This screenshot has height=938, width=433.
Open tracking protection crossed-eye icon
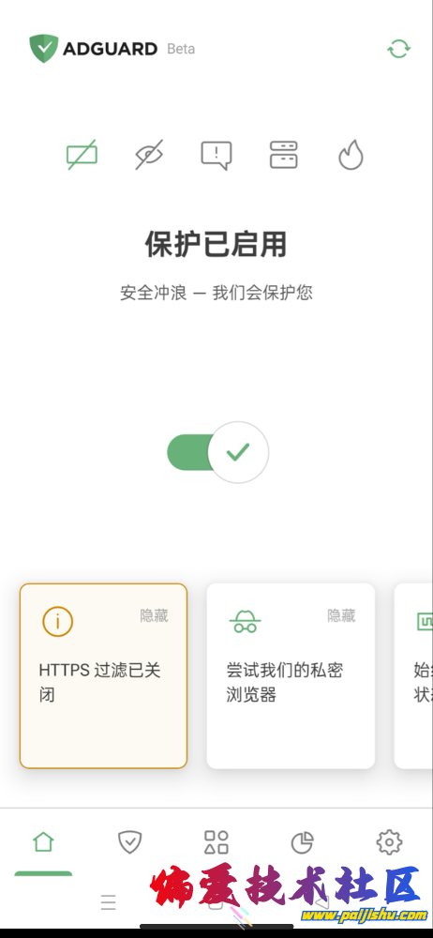point(149,155)
